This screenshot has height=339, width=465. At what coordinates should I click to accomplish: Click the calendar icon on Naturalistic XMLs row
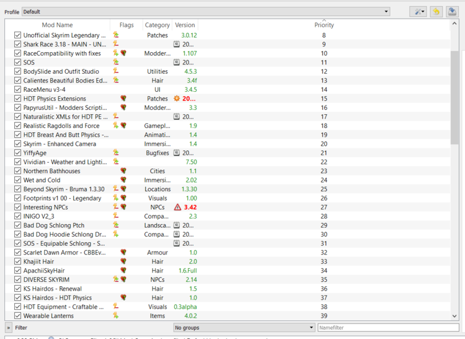click(x=177, y=116)
